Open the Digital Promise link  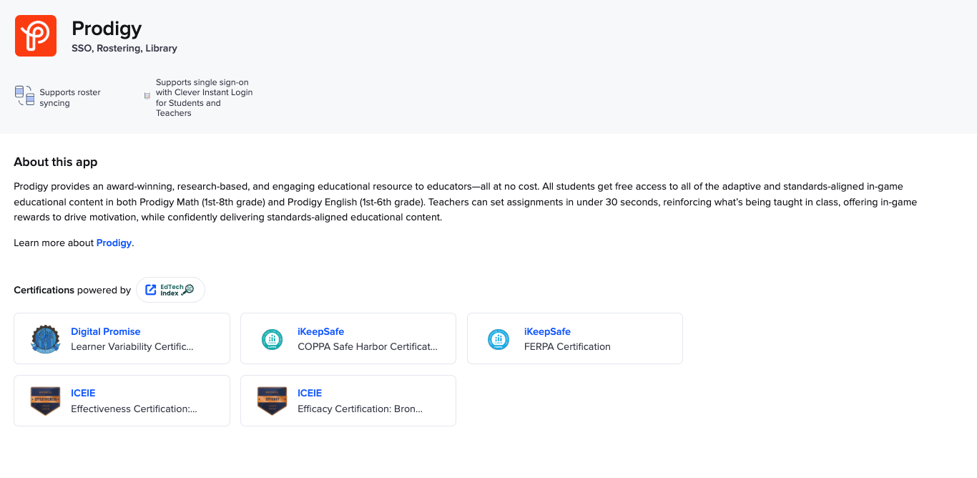click(x=106, y=331)
